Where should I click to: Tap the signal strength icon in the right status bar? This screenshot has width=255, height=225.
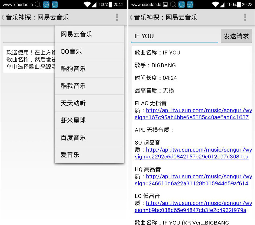(223, 5)
